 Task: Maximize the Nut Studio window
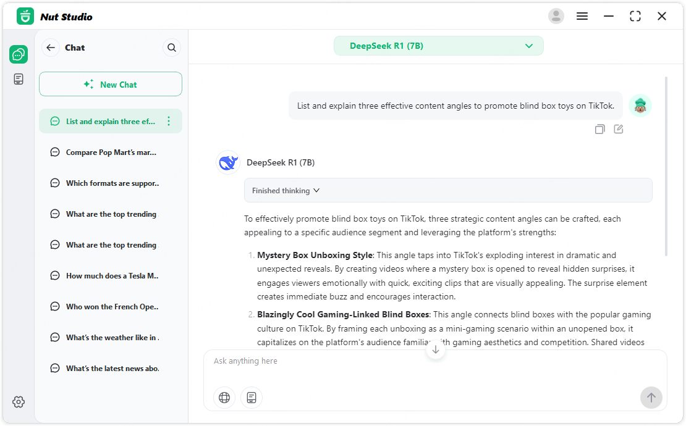click(x=635, y=16)
